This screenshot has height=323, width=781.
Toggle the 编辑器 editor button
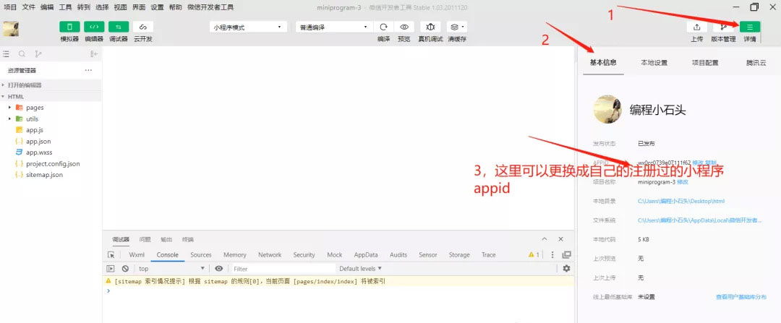pyautogui.click(x=94, y=27)
